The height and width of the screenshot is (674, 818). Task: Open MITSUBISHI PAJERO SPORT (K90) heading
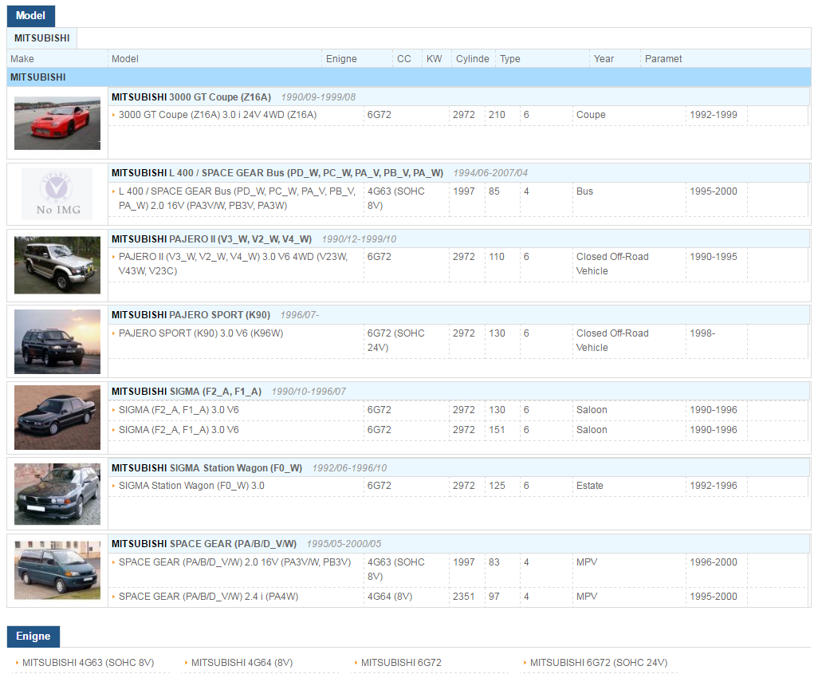(x=191, y=315)
